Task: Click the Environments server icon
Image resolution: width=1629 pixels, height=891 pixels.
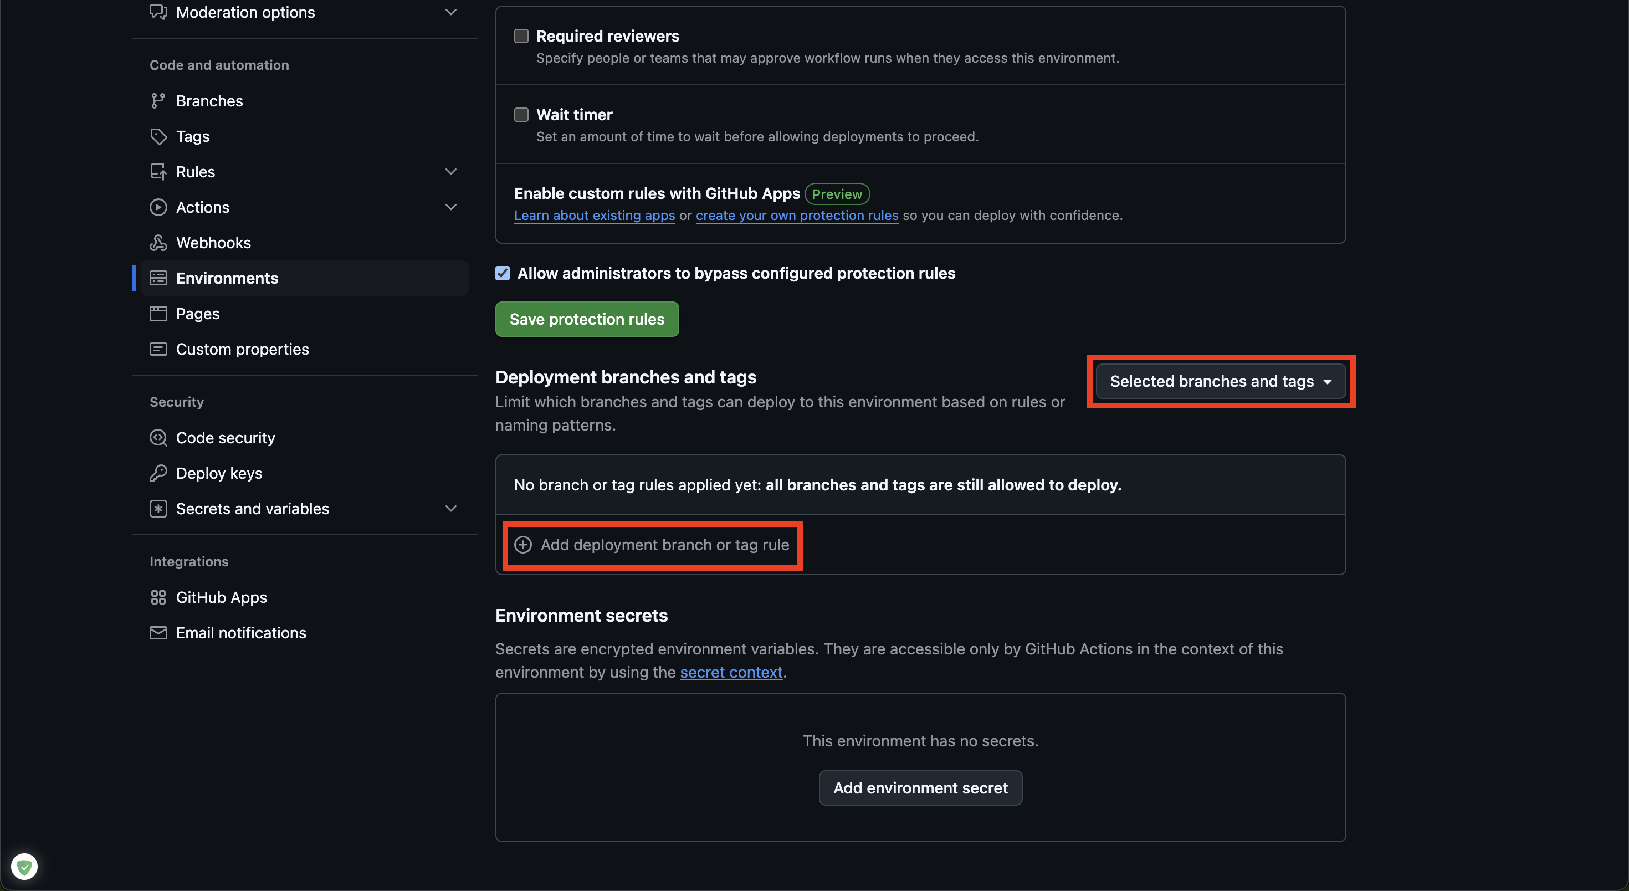Action: click(x=158, y=278)
